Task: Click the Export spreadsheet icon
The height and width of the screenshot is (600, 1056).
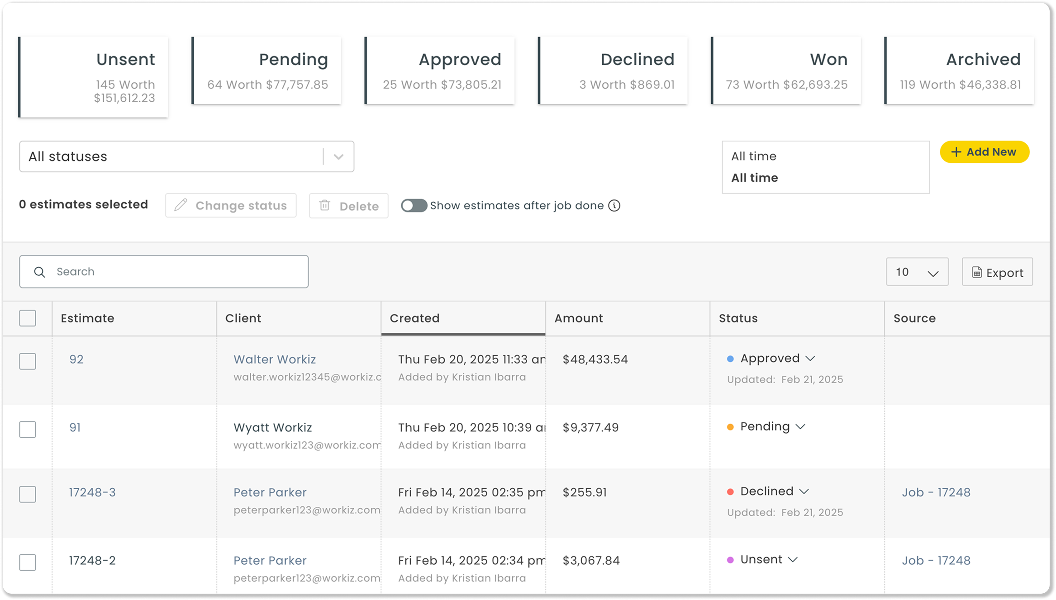Action: (x=977, y=273)
